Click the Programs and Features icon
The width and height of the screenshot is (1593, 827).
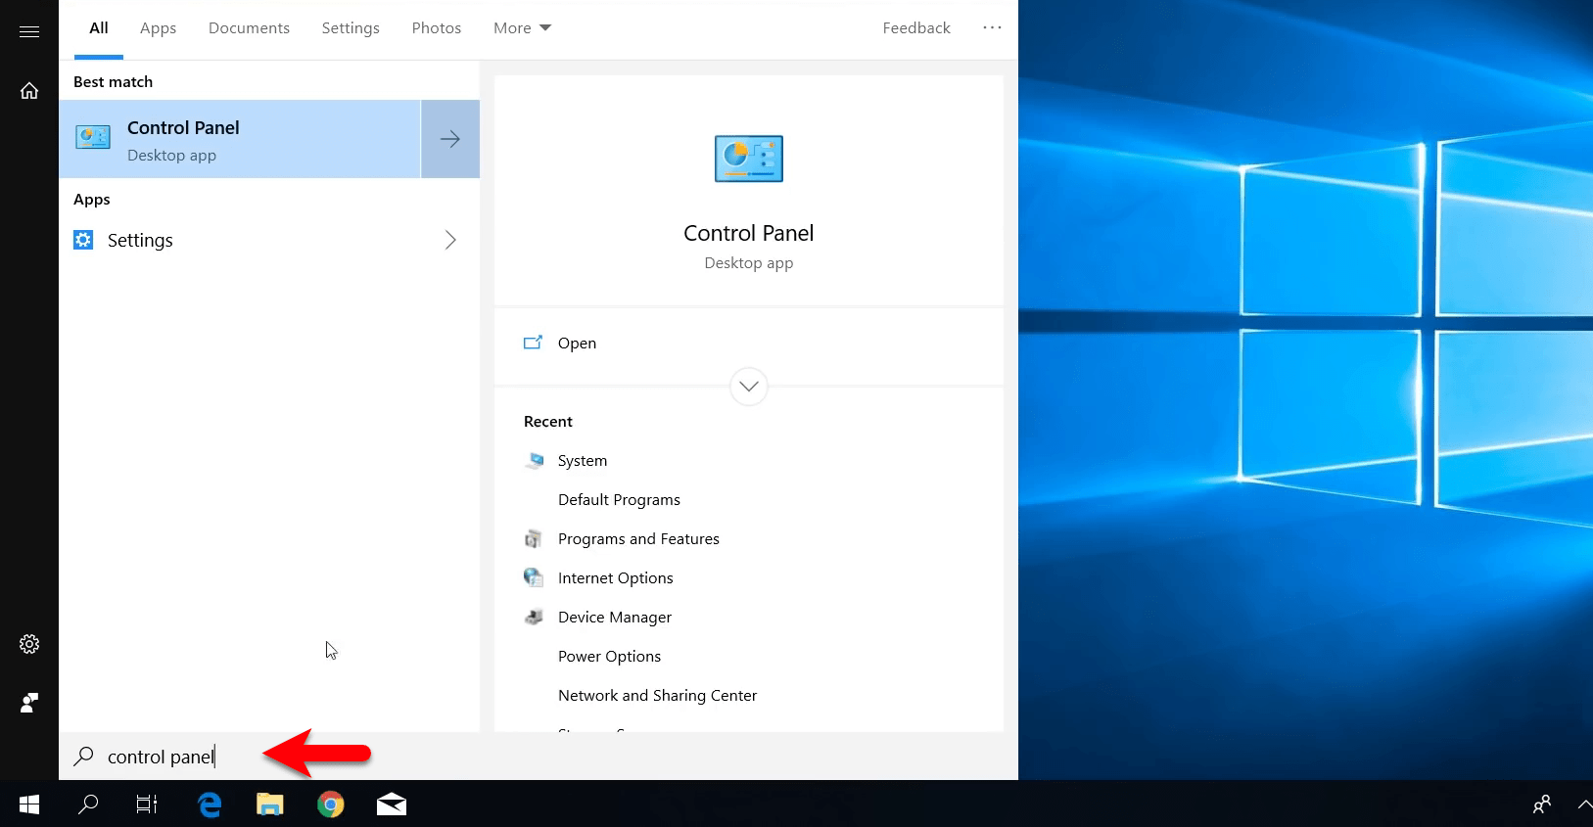coord(534,538)
